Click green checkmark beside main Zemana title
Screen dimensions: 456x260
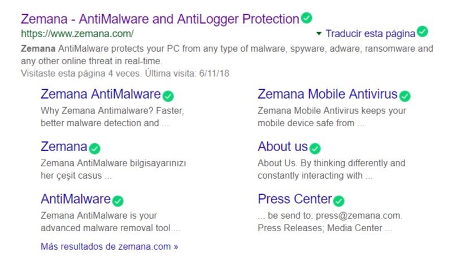(306, 18)
